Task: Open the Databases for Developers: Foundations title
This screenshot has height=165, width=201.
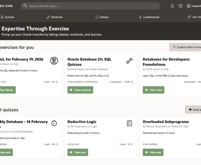Action: (167, 62)
